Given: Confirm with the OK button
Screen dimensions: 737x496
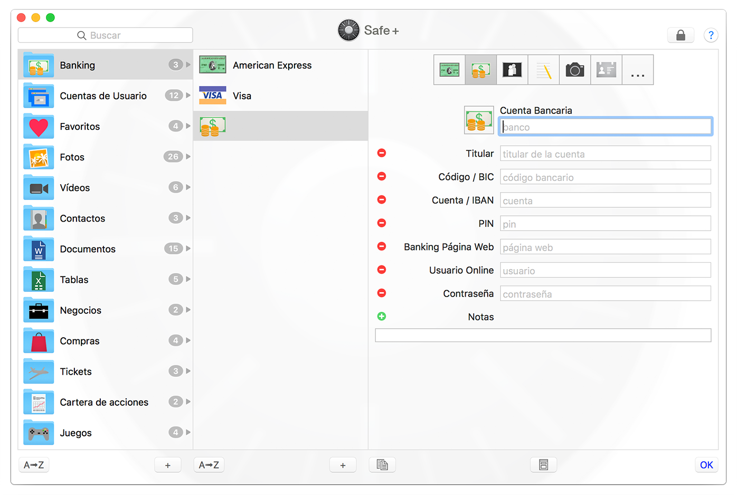Looking at the screenshot, I should click(706, 465).
